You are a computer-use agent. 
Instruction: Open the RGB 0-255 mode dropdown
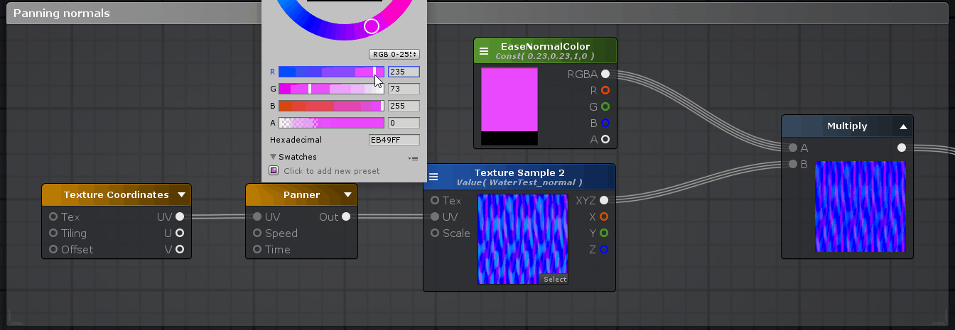(394, 54)
